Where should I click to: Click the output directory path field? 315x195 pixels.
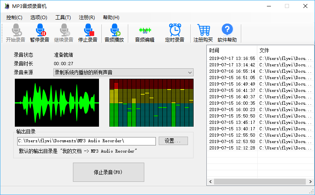(86, 141)
